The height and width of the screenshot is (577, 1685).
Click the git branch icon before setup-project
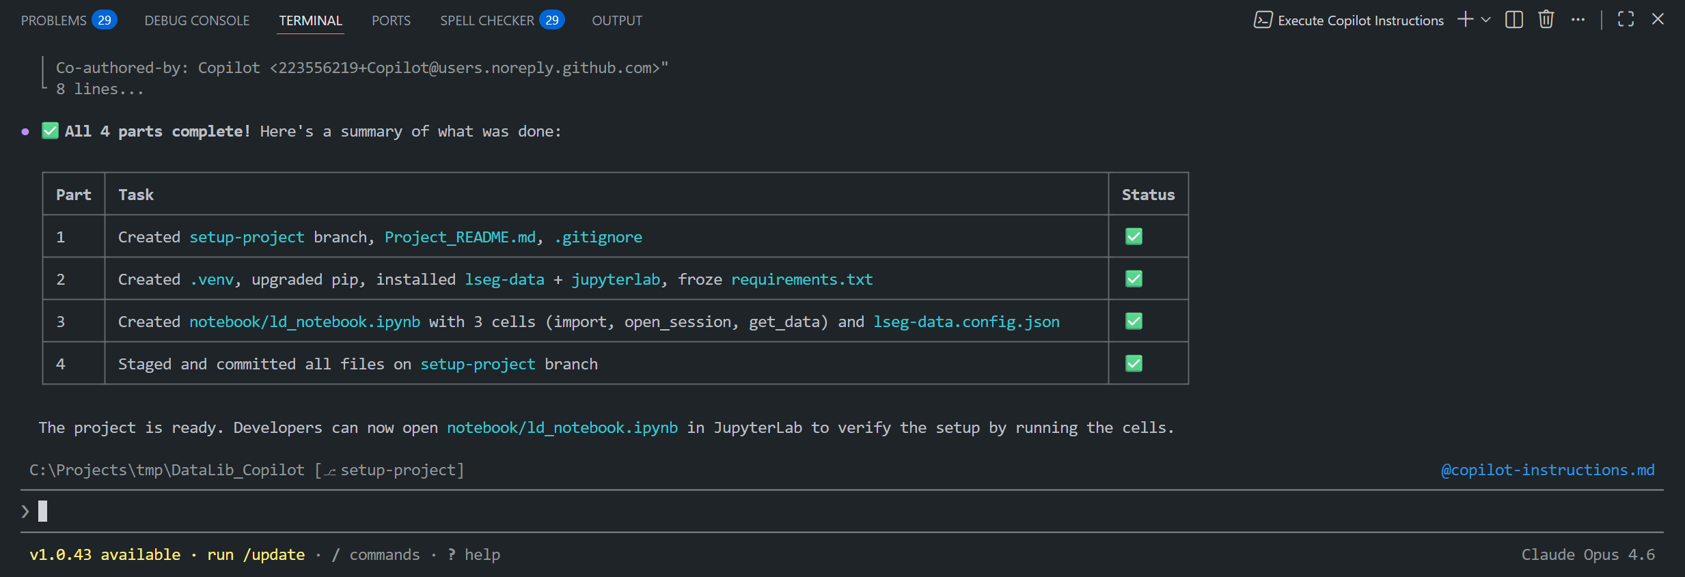pyautogui.click(x=330, y=471)
